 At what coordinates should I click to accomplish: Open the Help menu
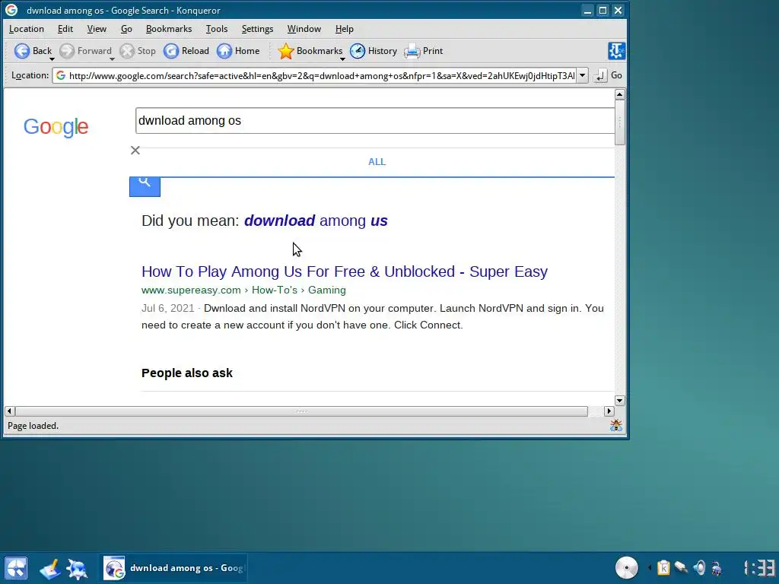tap(345, 29)
